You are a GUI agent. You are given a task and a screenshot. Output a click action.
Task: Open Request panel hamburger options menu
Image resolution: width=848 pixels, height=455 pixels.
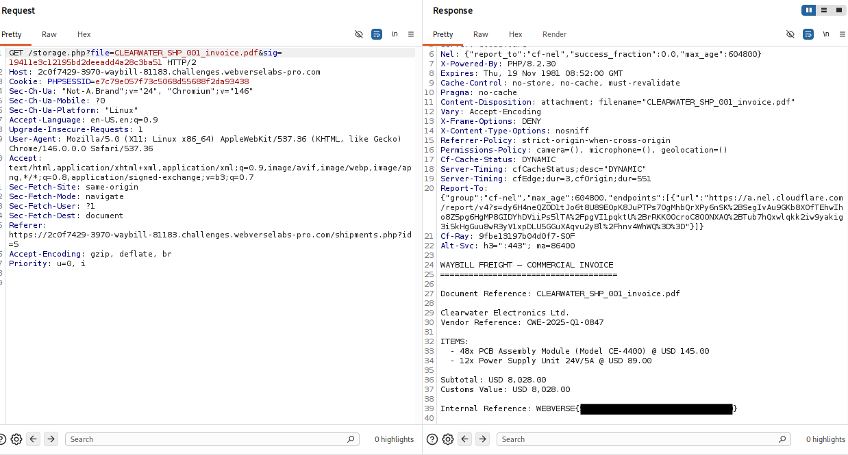coord(411,34)
